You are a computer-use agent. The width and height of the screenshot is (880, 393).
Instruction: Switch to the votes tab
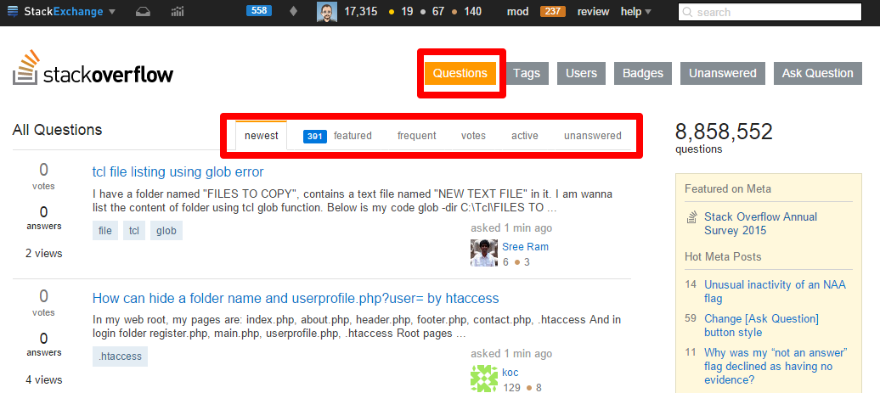tap(474, 136)
